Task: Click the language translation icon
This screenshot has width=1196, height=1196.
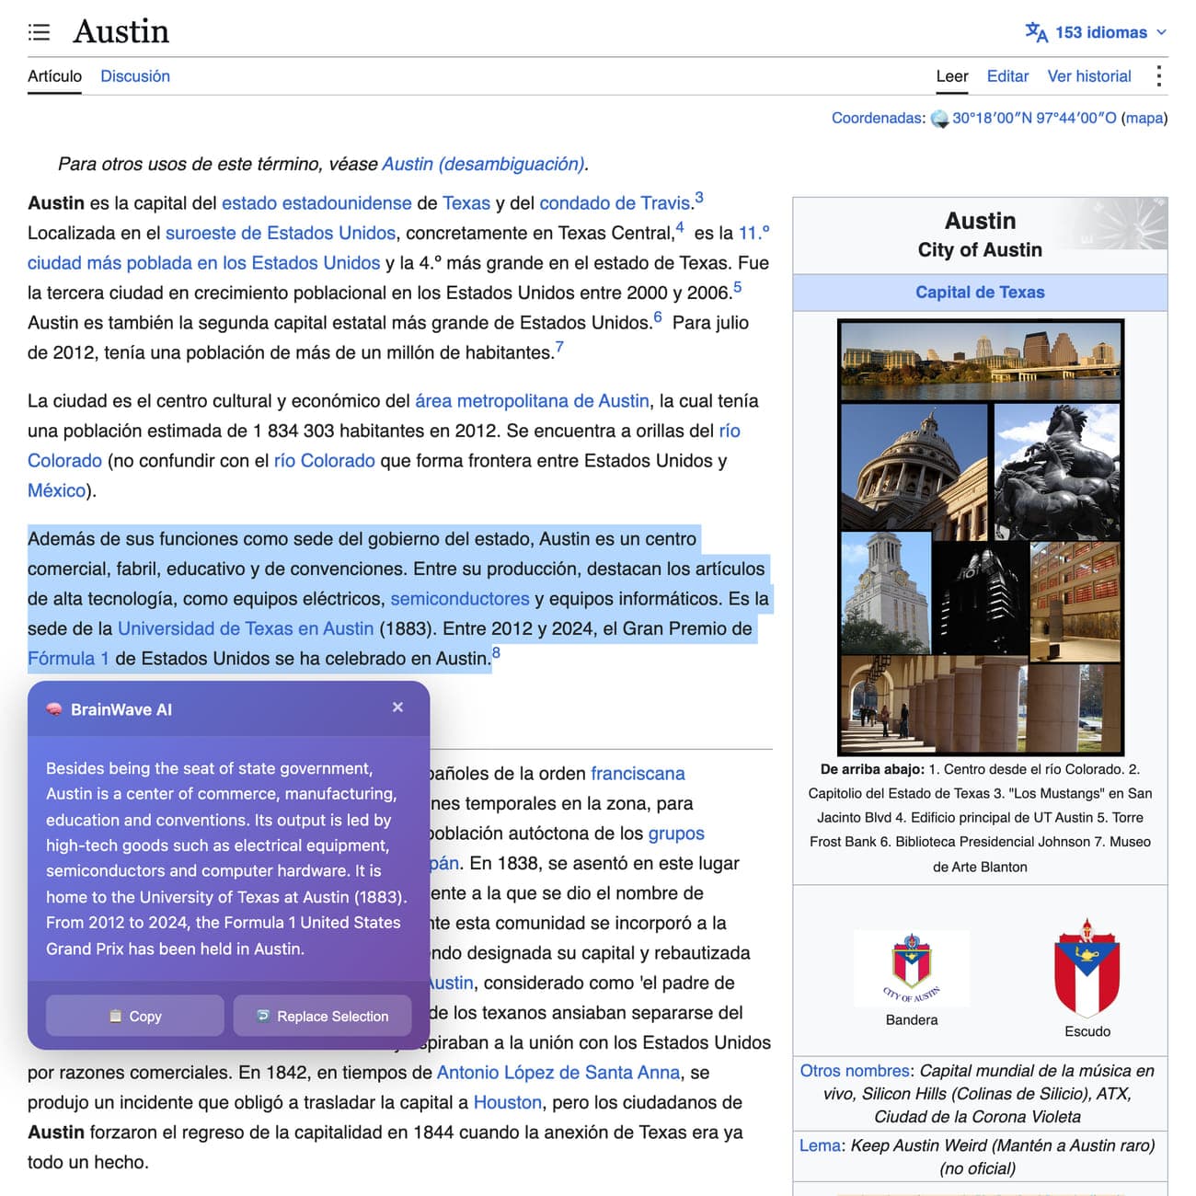Action: click(x=1036, y=32)
